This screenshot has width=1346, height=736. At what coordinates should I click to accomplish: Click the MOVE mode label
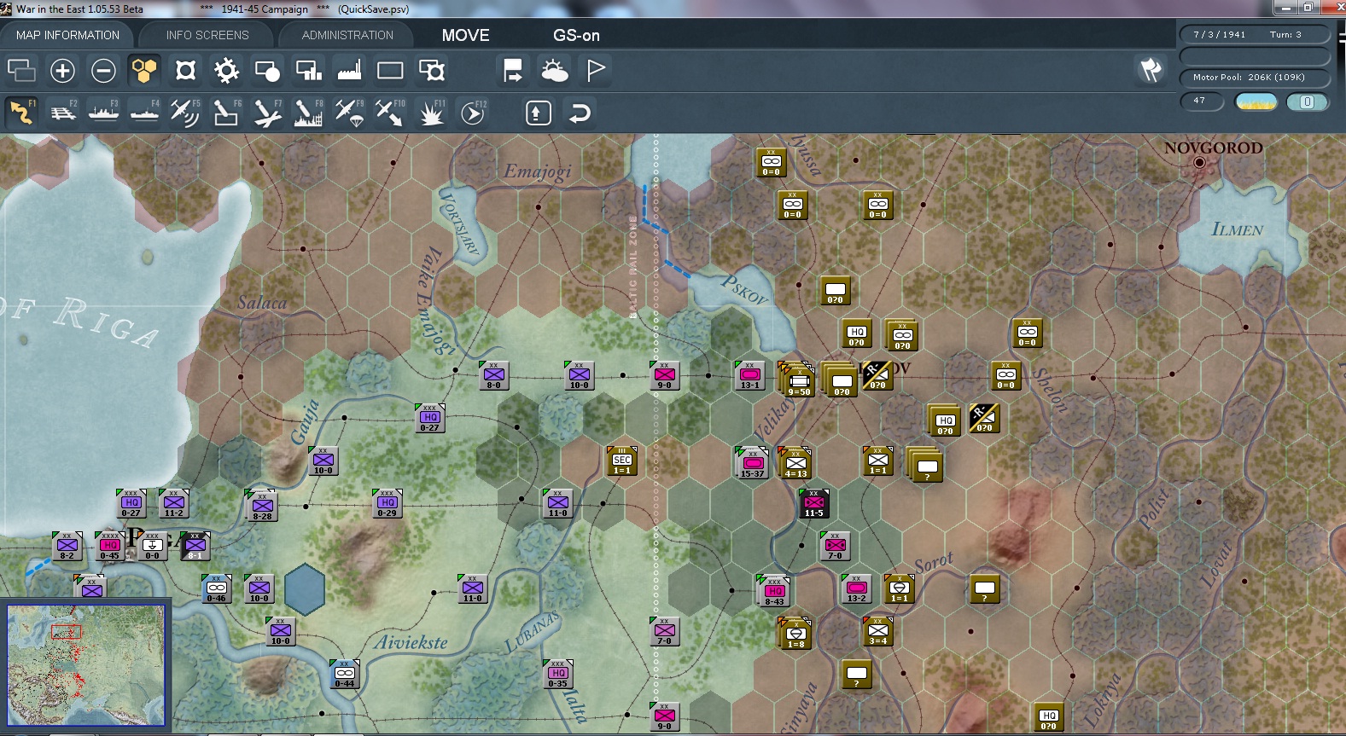(466, 35)
